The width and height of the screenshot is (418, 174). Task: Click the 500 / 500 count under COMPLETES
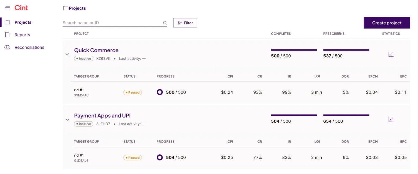click(281, 56)
